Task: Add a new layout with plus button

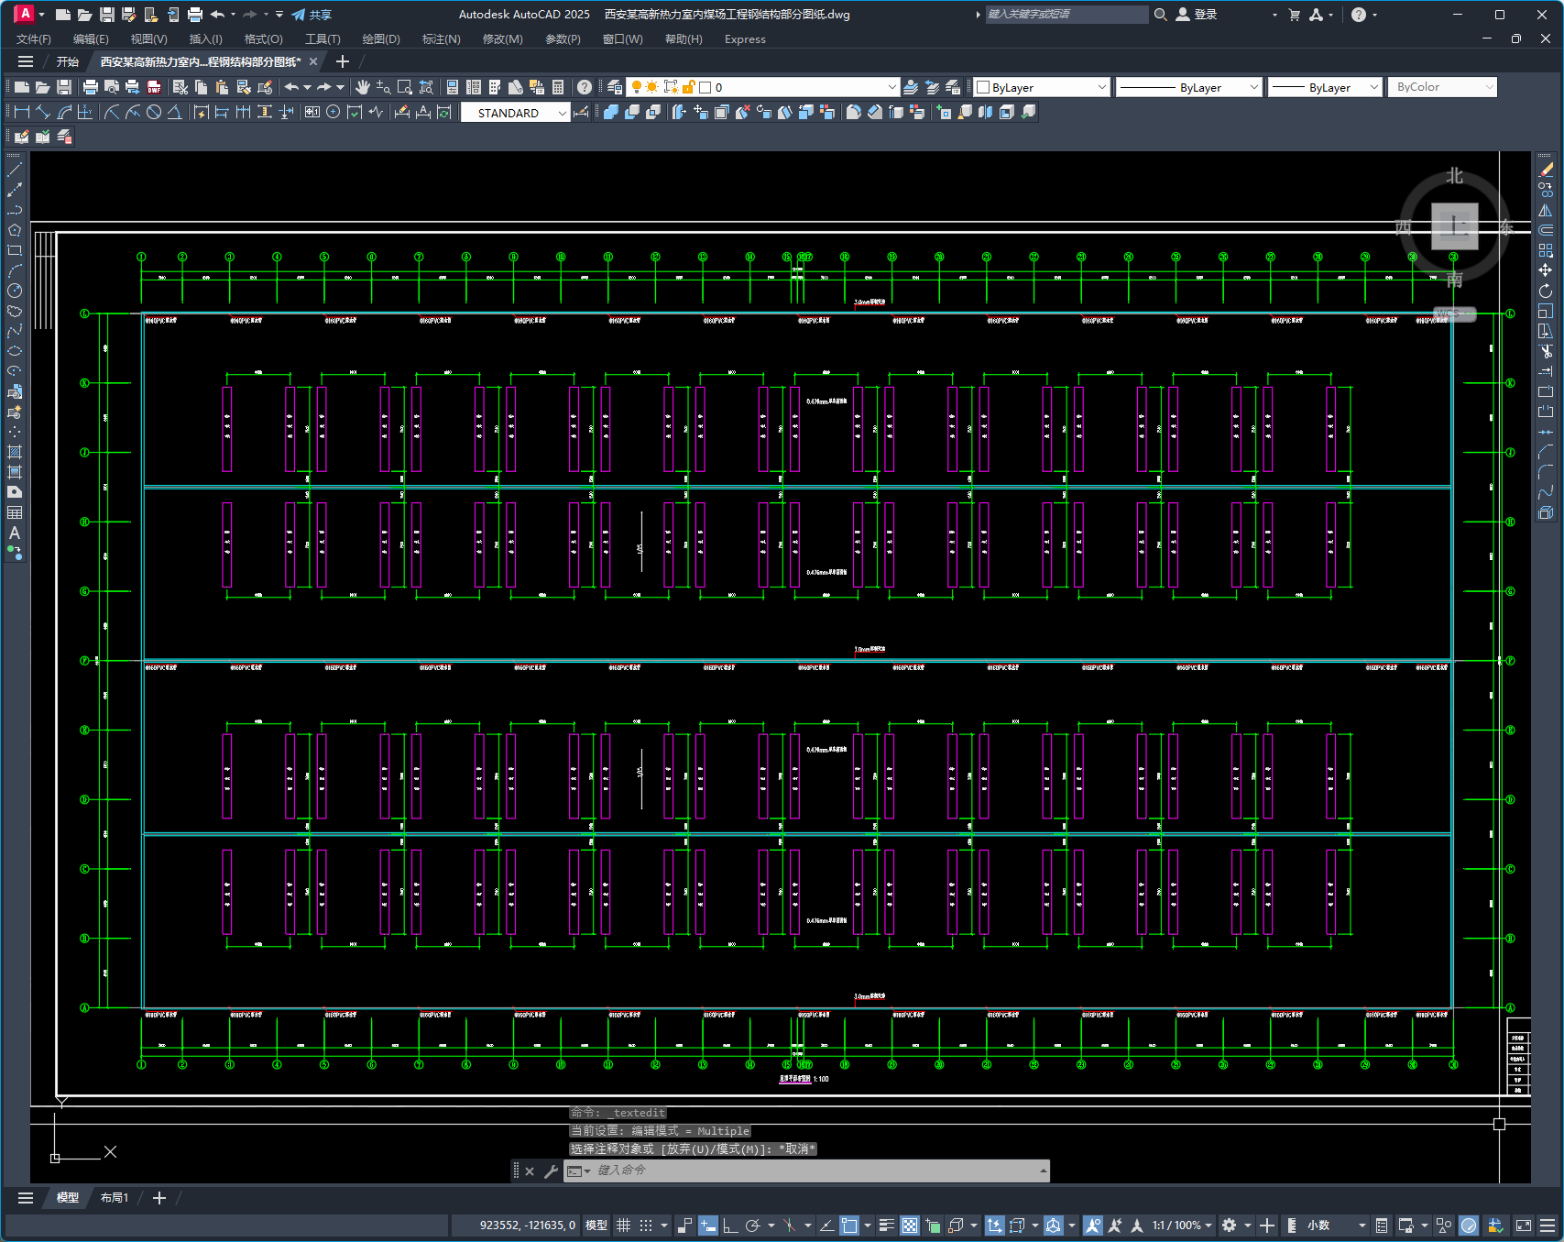Action: [159, 1198]
